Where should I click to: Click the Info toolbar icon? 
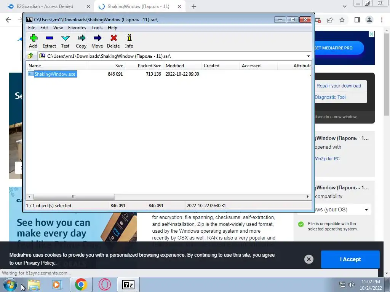pos(129,41)
